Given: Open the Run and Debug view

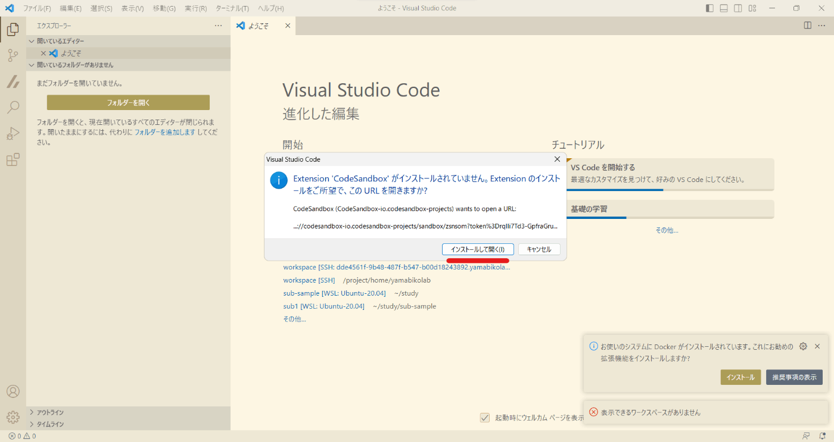Looking at the screenshot, I should [13, 133].
